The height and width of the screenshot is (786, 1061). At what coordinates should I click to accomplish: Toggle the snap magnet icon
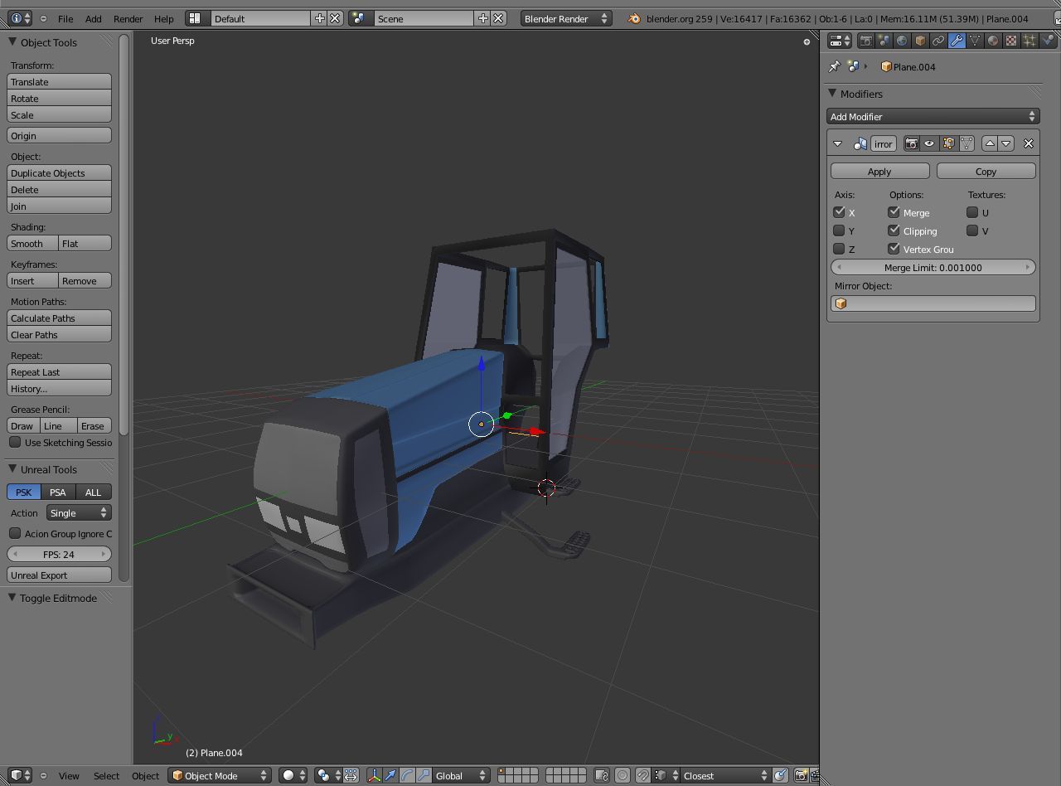tap(642, 775)
